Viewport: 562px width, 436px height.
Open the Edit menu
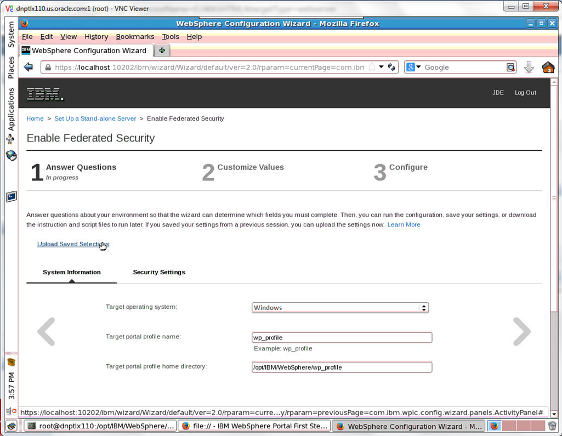pyautogui.click(x=47, y=37)
